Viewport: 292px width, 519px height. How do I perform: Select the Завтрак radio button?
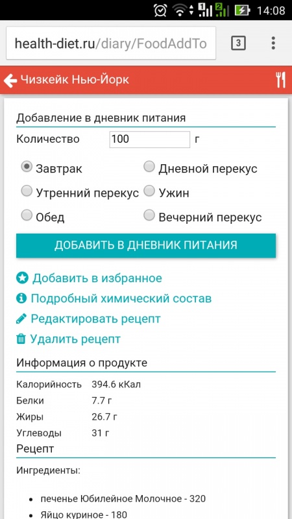pos(27,167)
